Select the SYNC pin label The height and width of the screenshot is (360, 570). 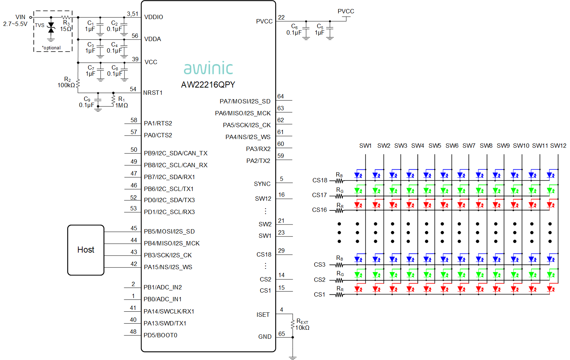coord(262,184)
